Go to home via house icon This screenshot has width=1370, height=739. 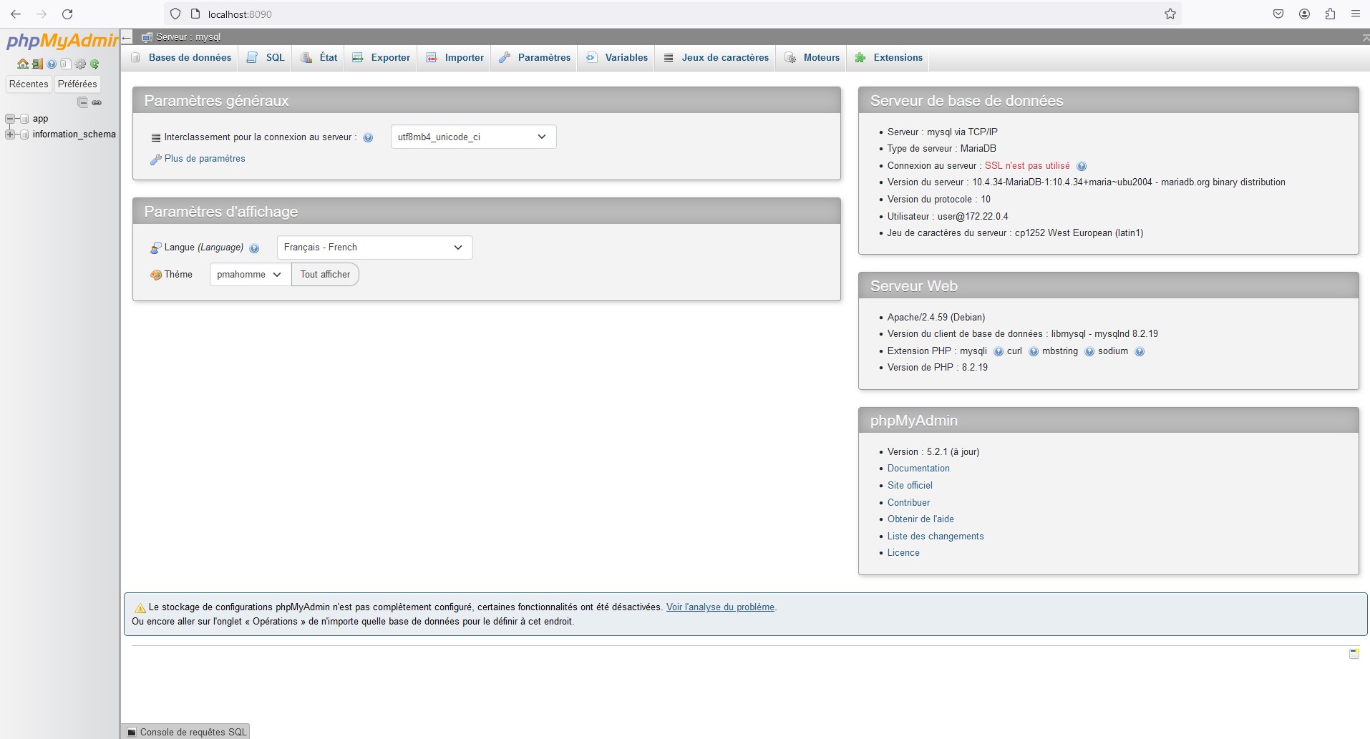pyautogui.click(x=23, y=64)
